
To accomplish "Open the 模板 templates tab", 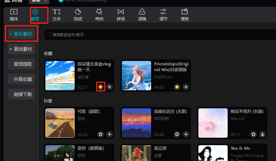I will coord(185,15).
